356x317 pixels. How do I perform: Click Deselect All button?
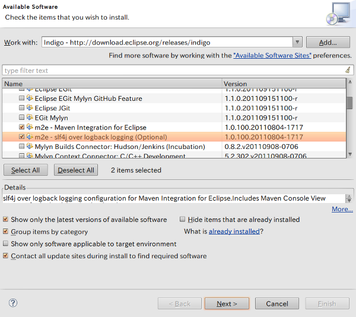click(x=76, y=170)
